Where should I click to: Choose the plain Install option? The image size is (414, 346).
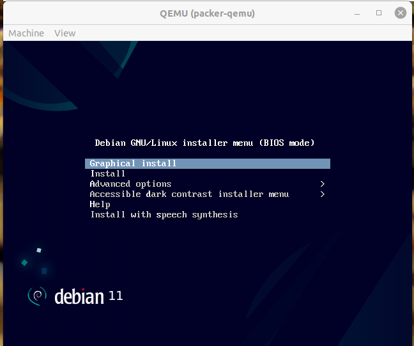coord(108,174)
